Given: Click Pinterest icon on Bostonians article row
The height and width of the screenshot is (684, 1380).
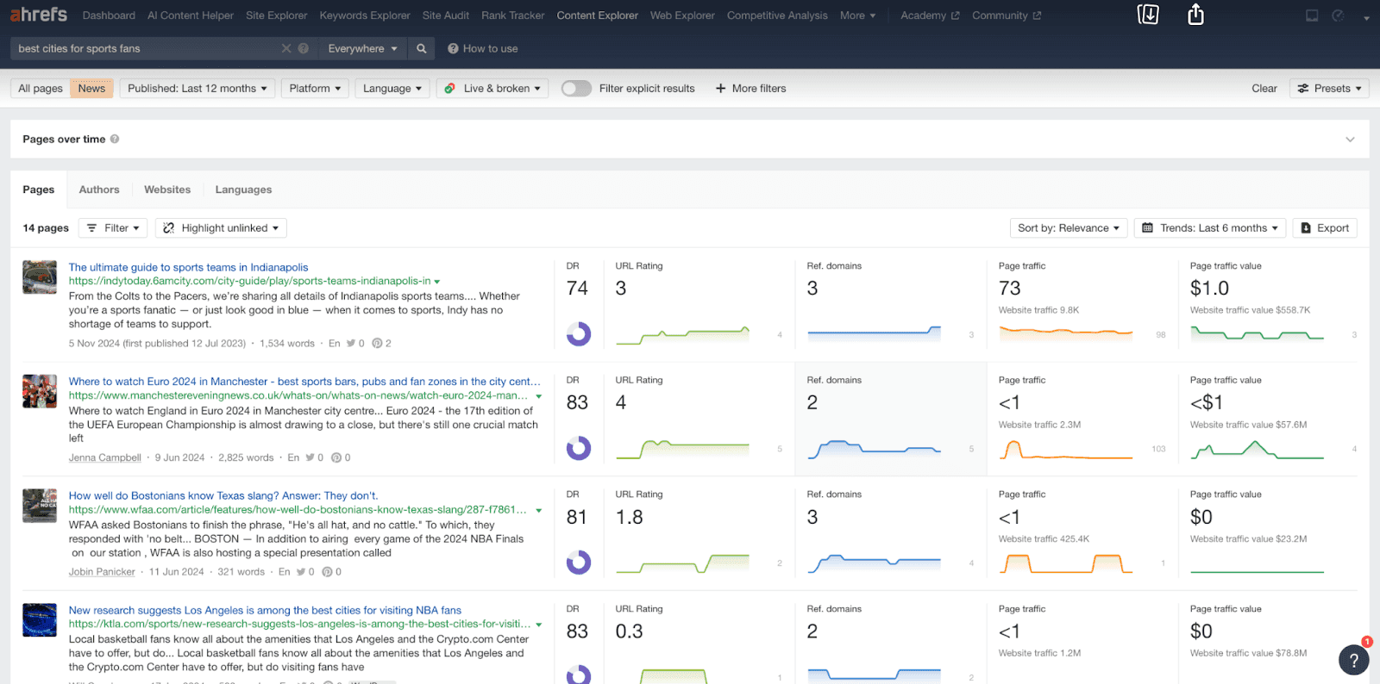Looking at the screenshot, I should [x=327, y=572].
